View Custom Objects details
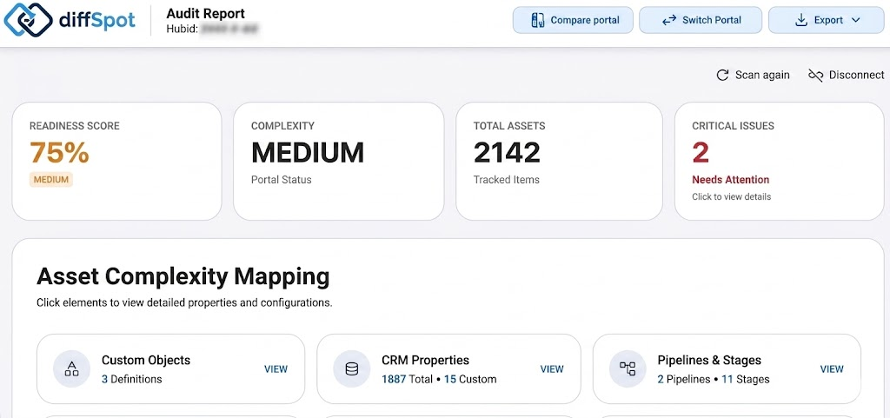 276,369
